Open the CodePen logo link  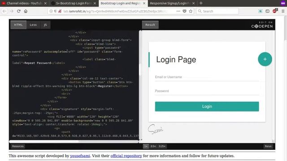[262, 25]
